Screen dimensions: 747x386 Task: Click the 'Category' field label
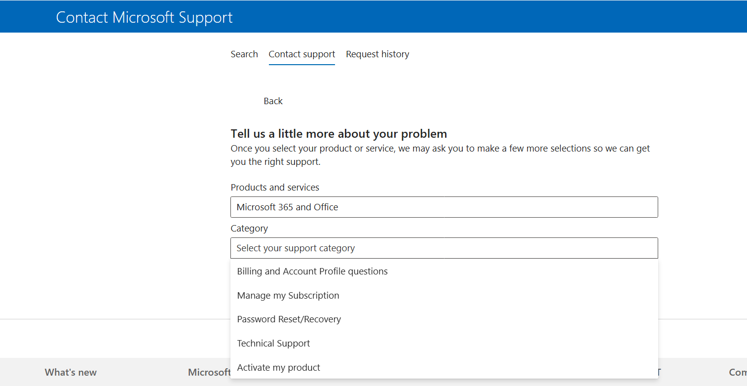249,229
